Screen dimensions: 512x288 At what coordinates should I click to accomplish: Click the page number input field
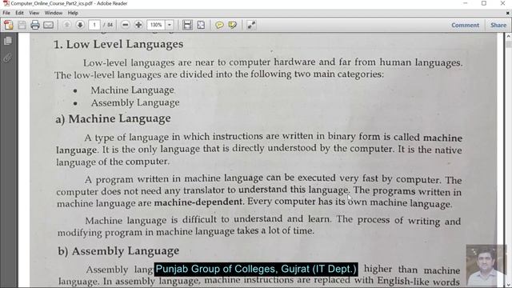[94, 25]
